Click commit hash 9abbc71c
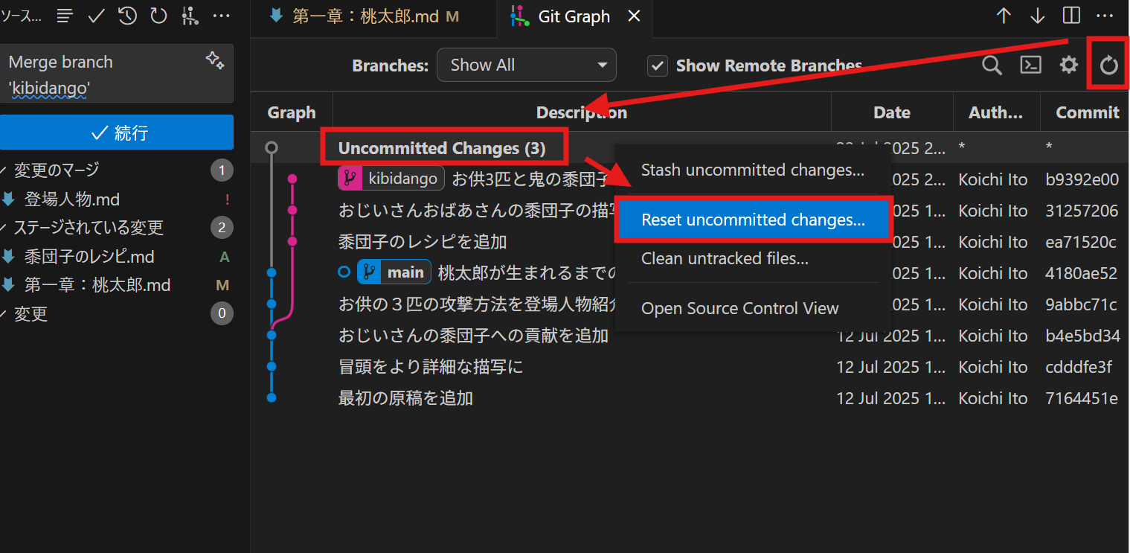Screen dimensions: 1130x553 (x=1081, y=304)
